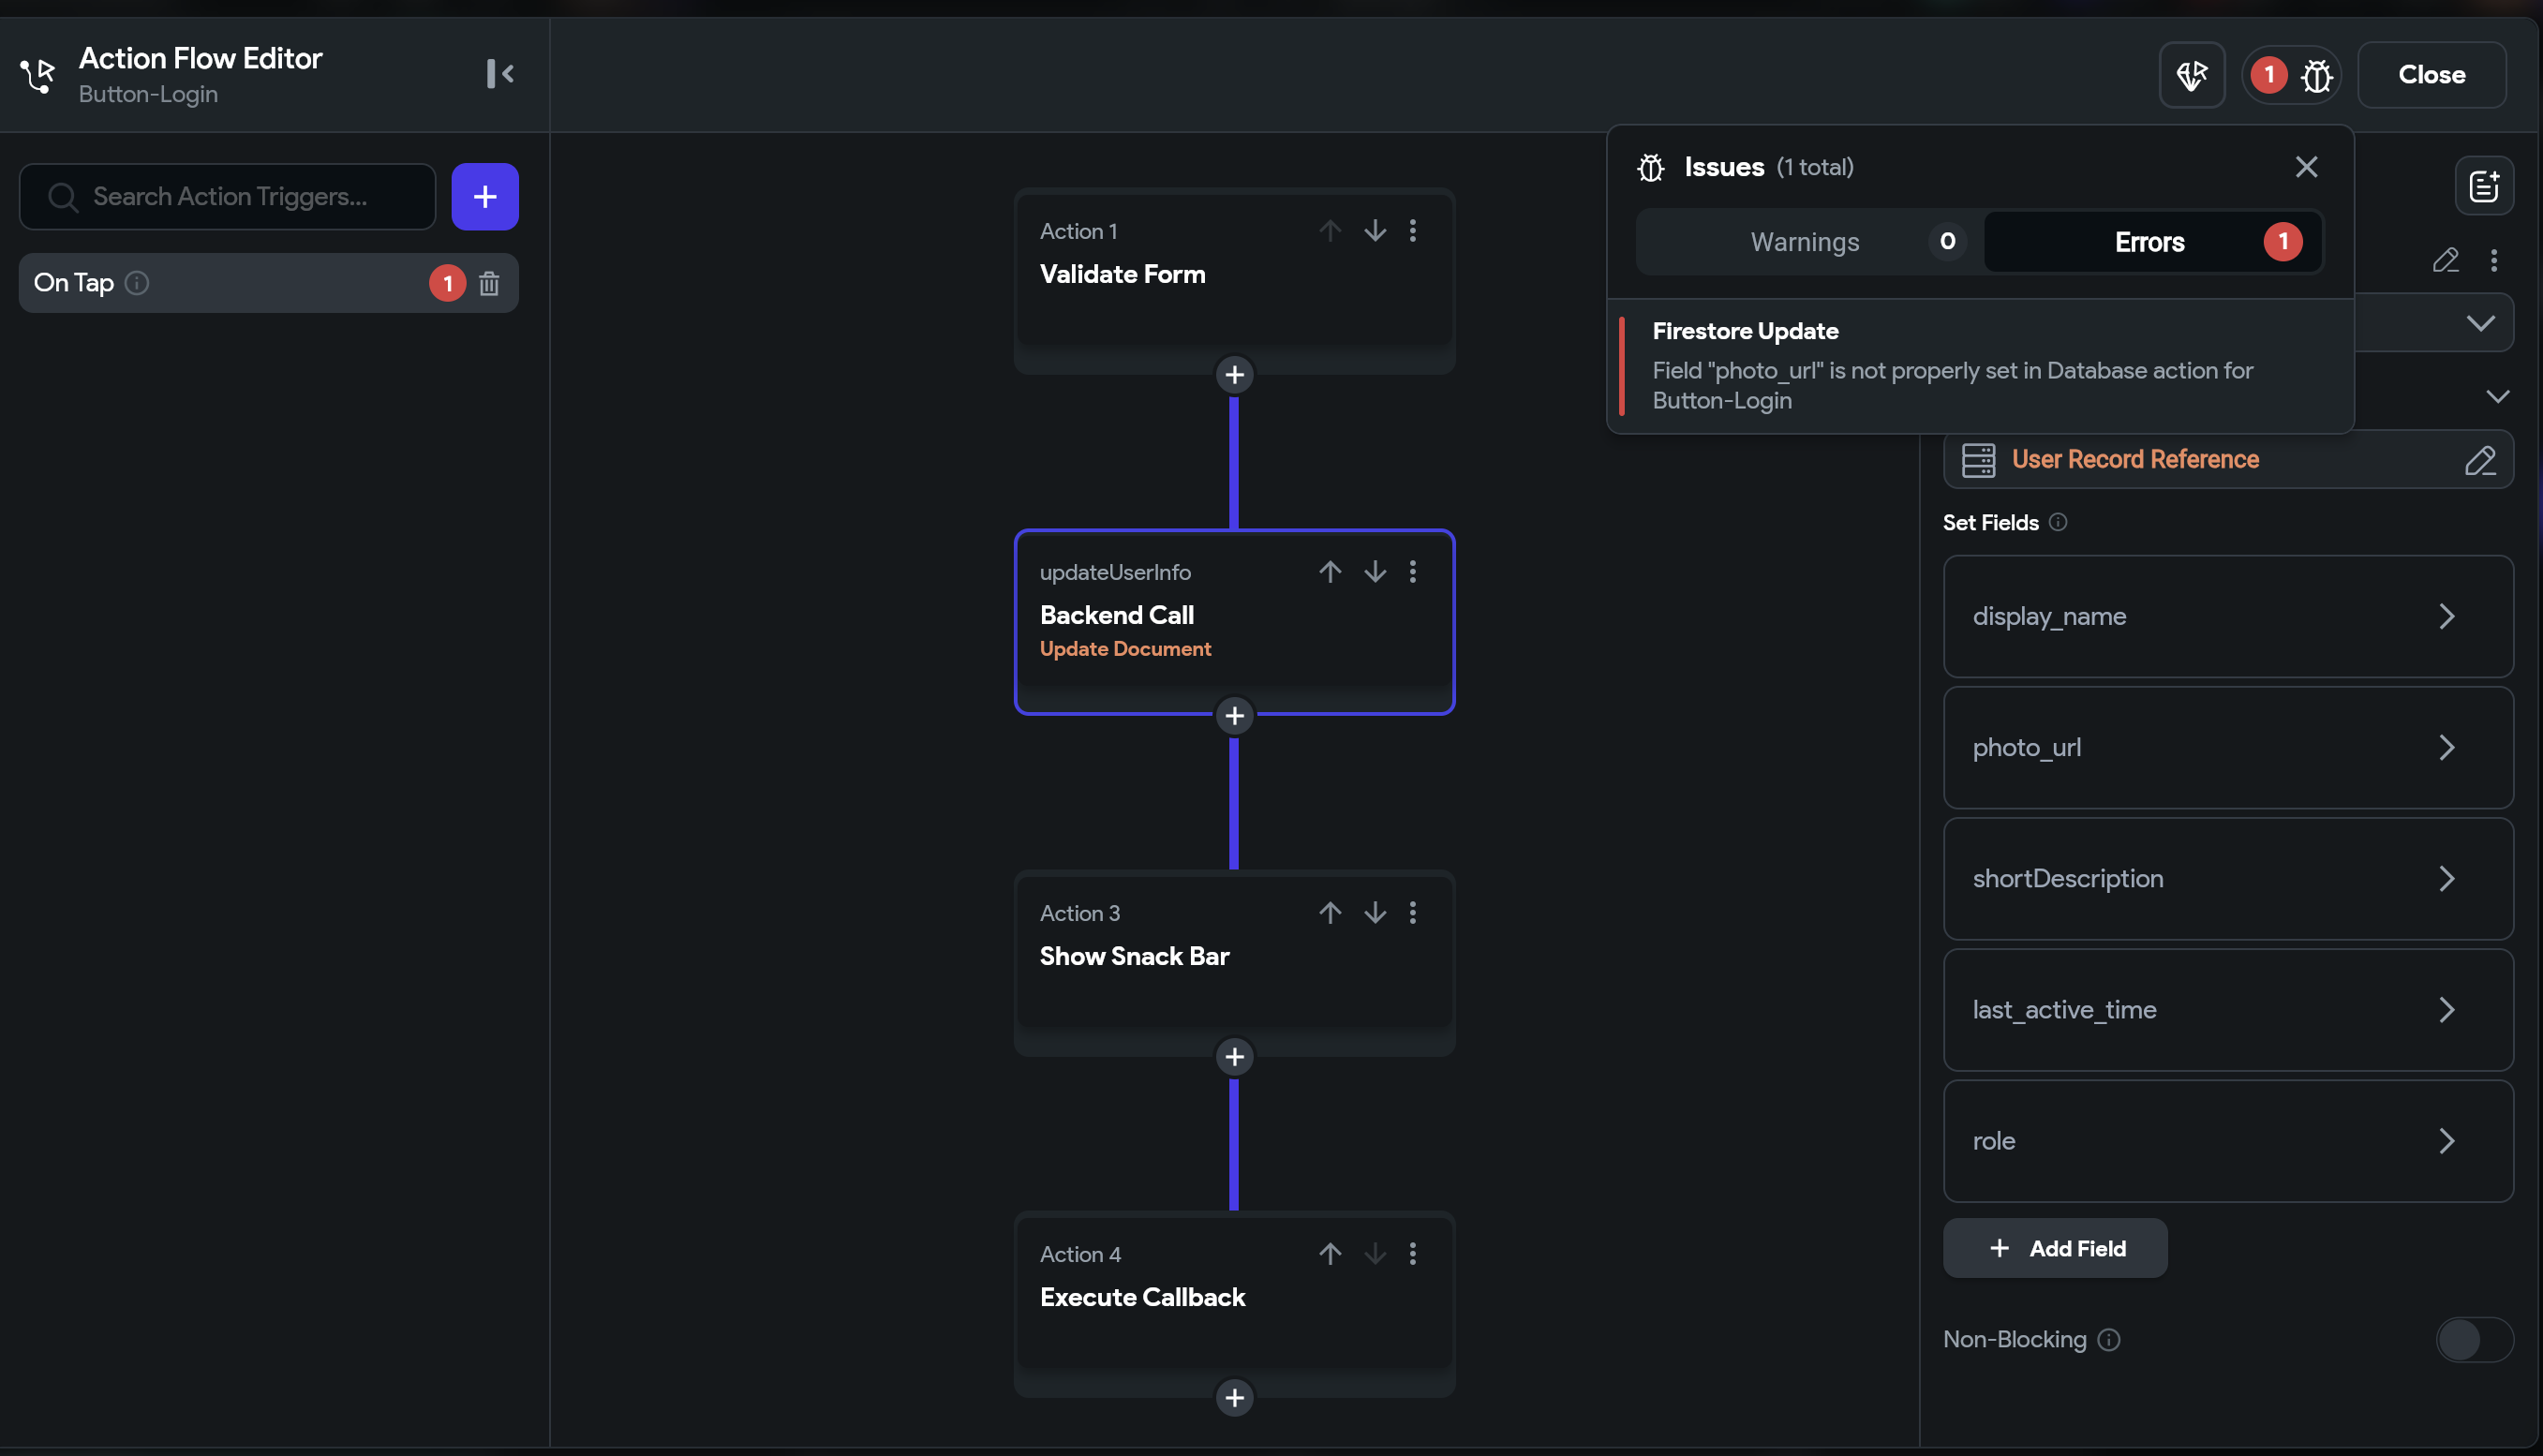
Task: Open the bug issues indicator
Action: tap(2292, 75)
